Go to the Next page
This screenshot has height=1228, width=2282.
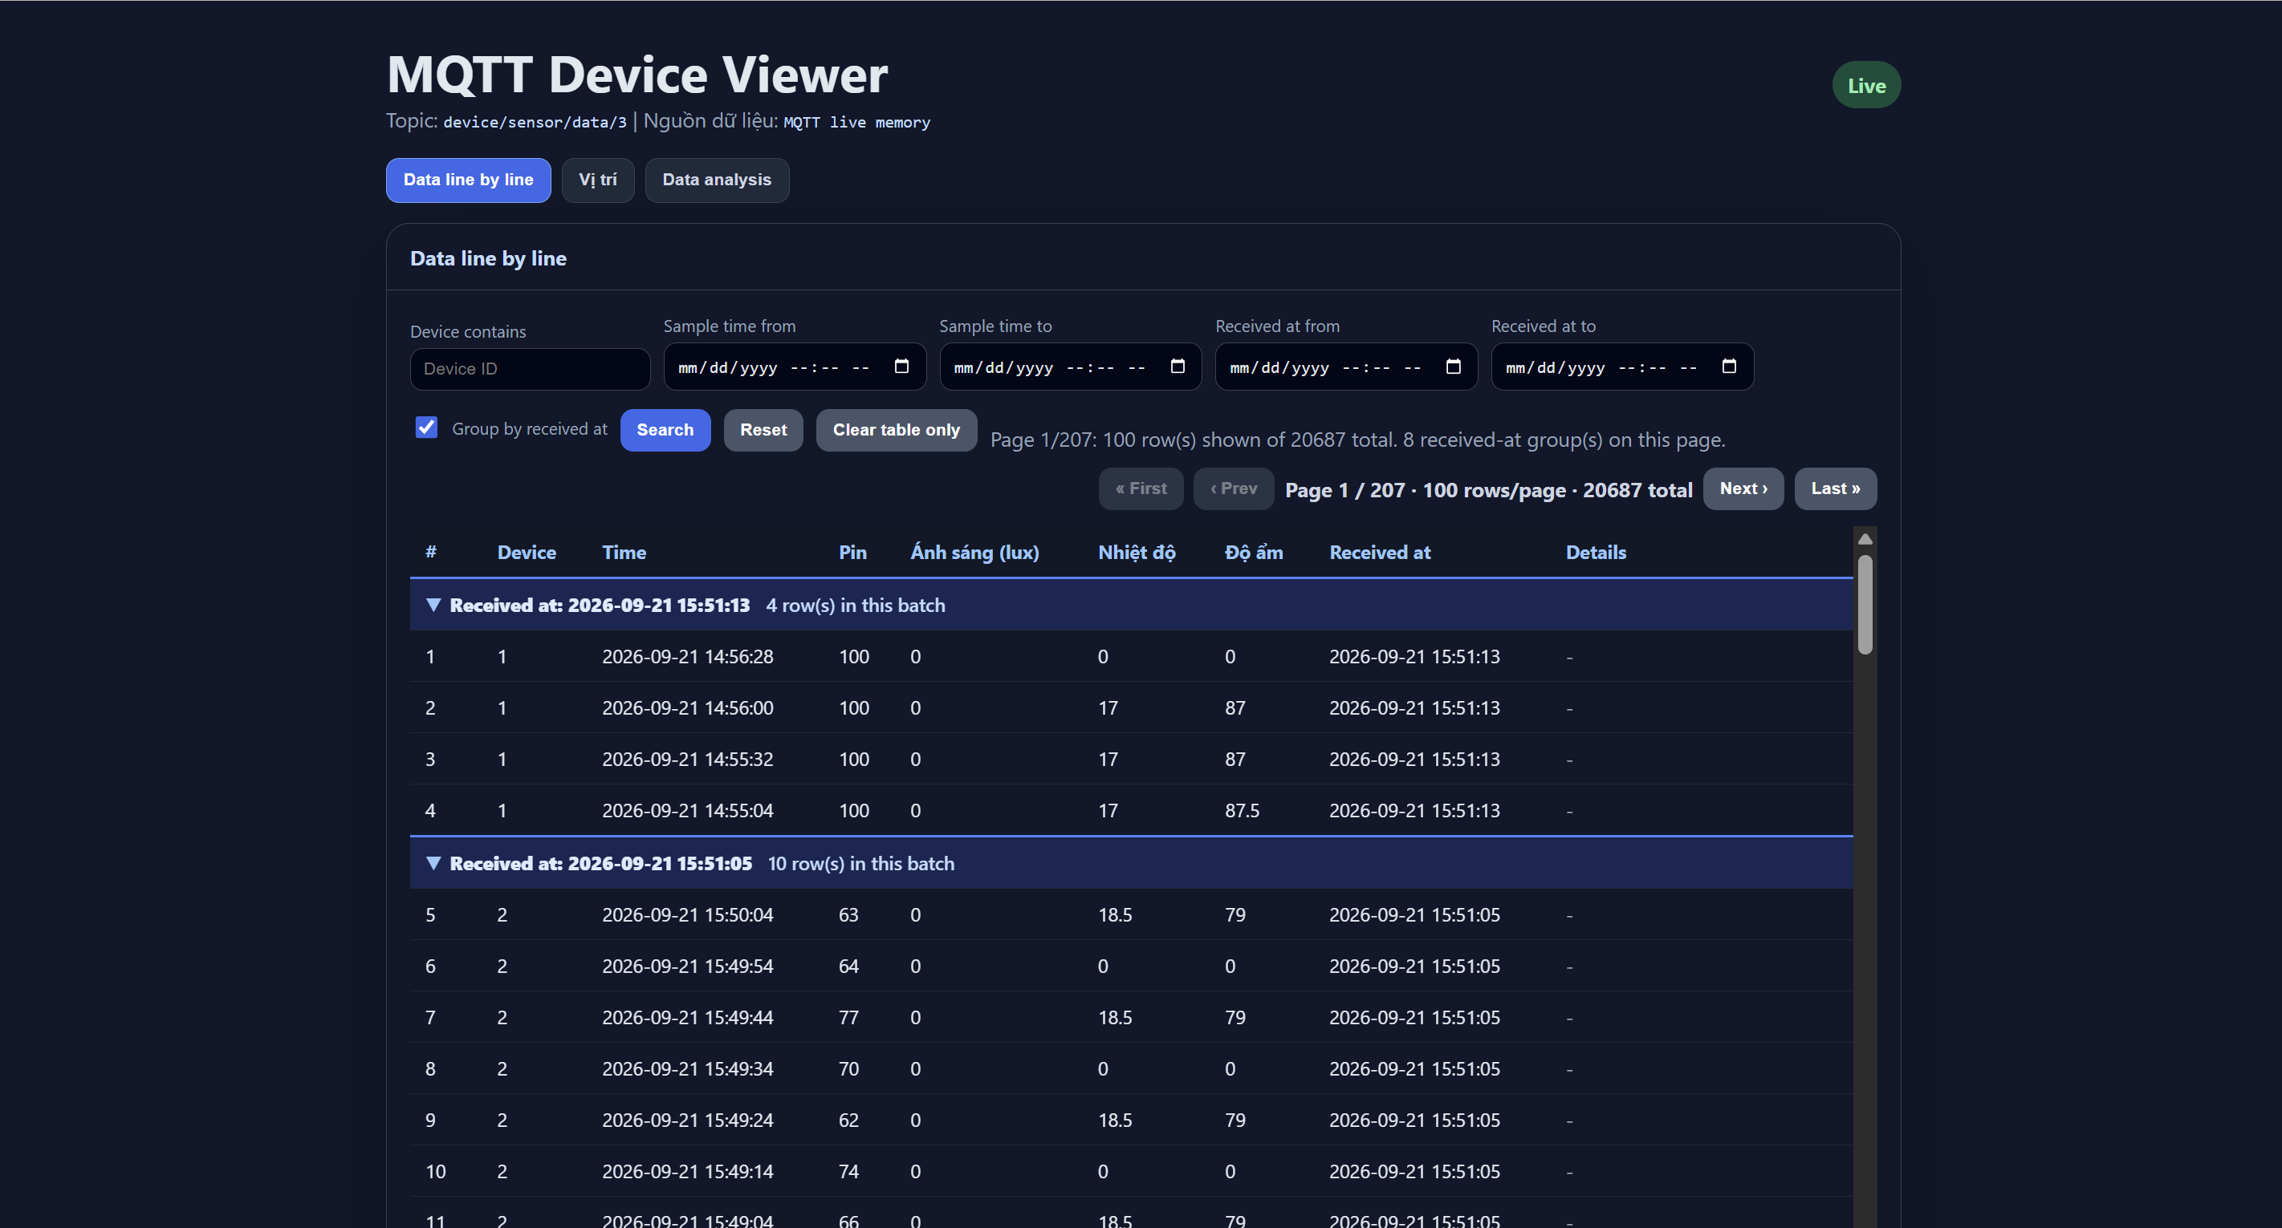1743,488
